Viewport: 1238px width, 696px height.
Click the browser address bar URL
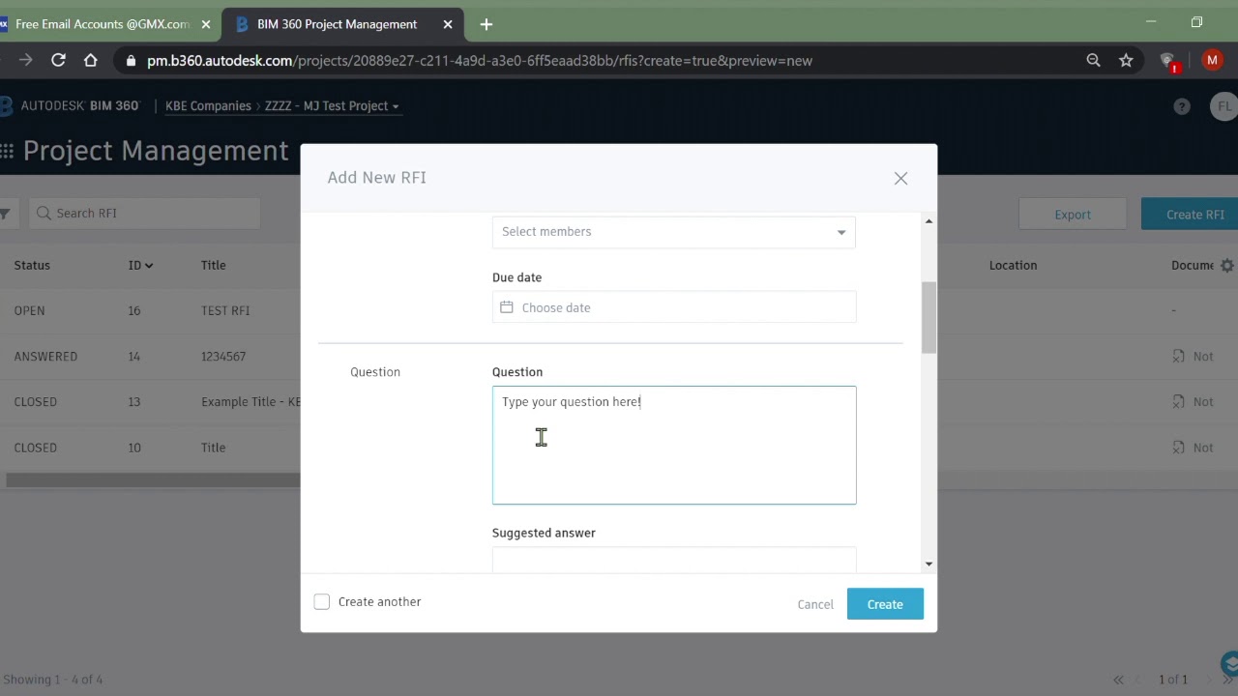[x=480, y=60]
